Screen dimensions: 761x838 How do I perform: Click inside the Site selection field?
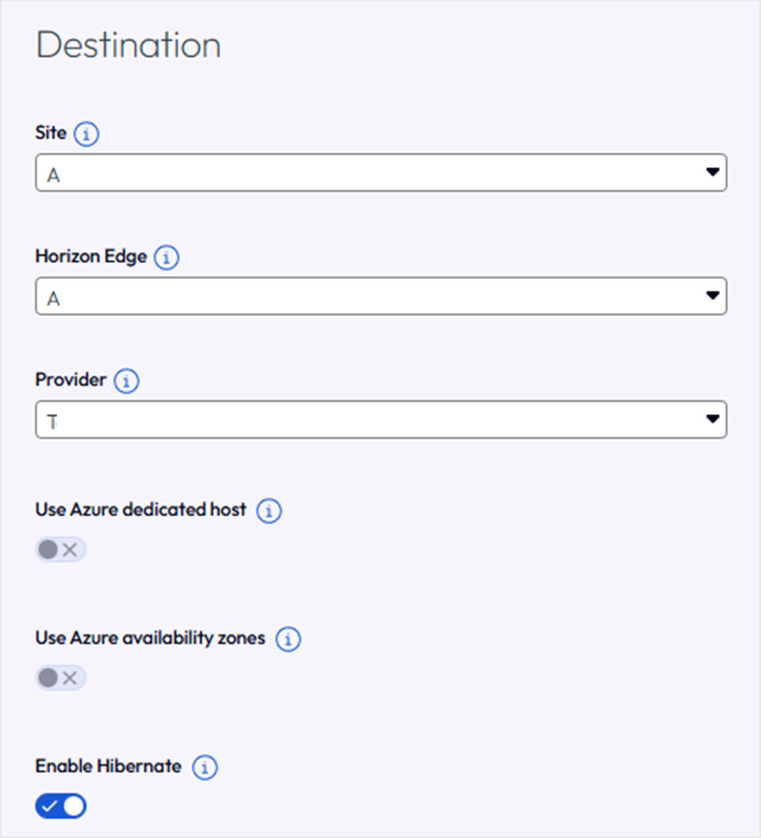pyautogui.click(x=380, y=172)
